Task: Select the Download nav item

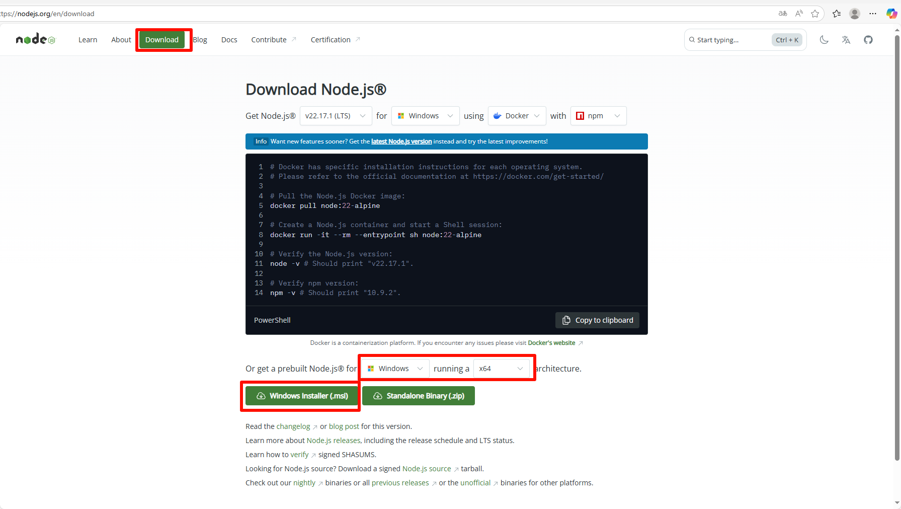Action: (162, 40)
